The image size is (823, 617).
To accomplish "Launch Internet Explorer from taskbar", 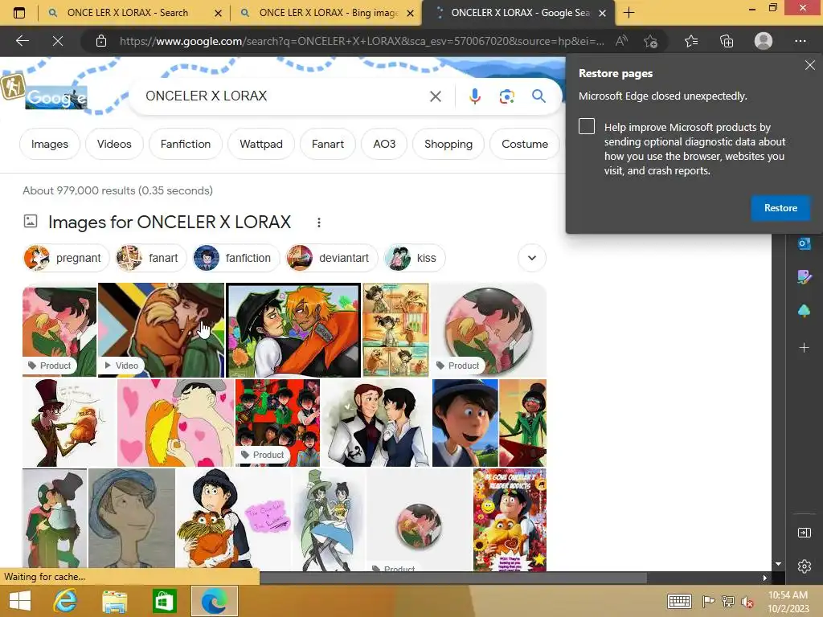I will click(x=65, y=601).
